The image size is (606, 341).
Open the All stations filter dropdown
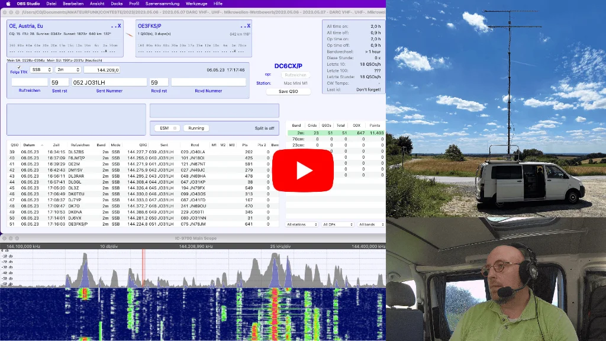(x=302, y=224)
